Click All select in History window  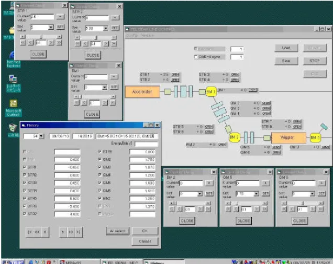point(117,231)
